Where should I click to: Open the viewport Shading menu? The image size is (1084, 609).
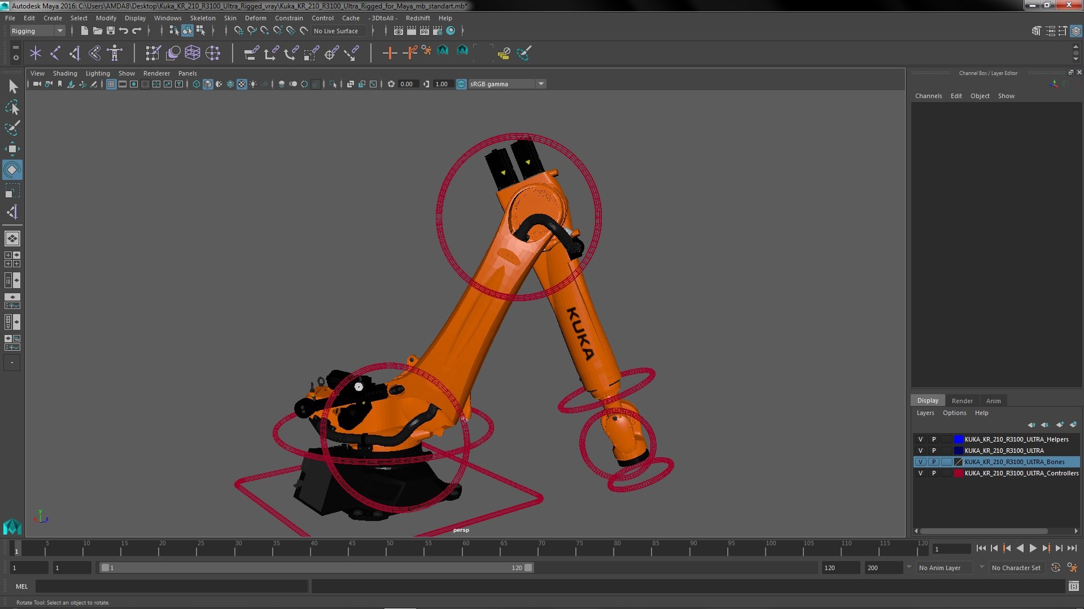(x=65, y=73)
